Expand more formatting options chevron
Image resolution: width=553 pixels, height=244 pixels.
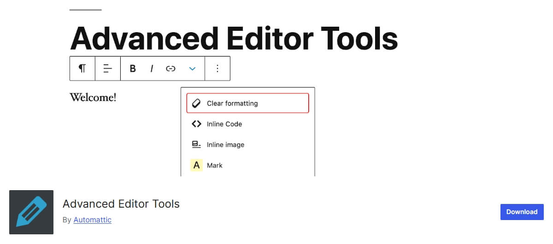pyautogui.click(x=193, y=69)
